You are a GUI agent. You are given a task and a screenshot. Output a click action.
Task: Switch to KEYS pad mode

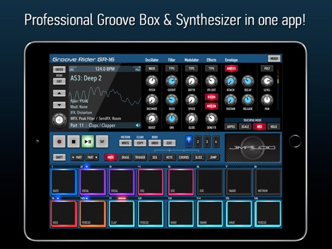tap(169, 158)
